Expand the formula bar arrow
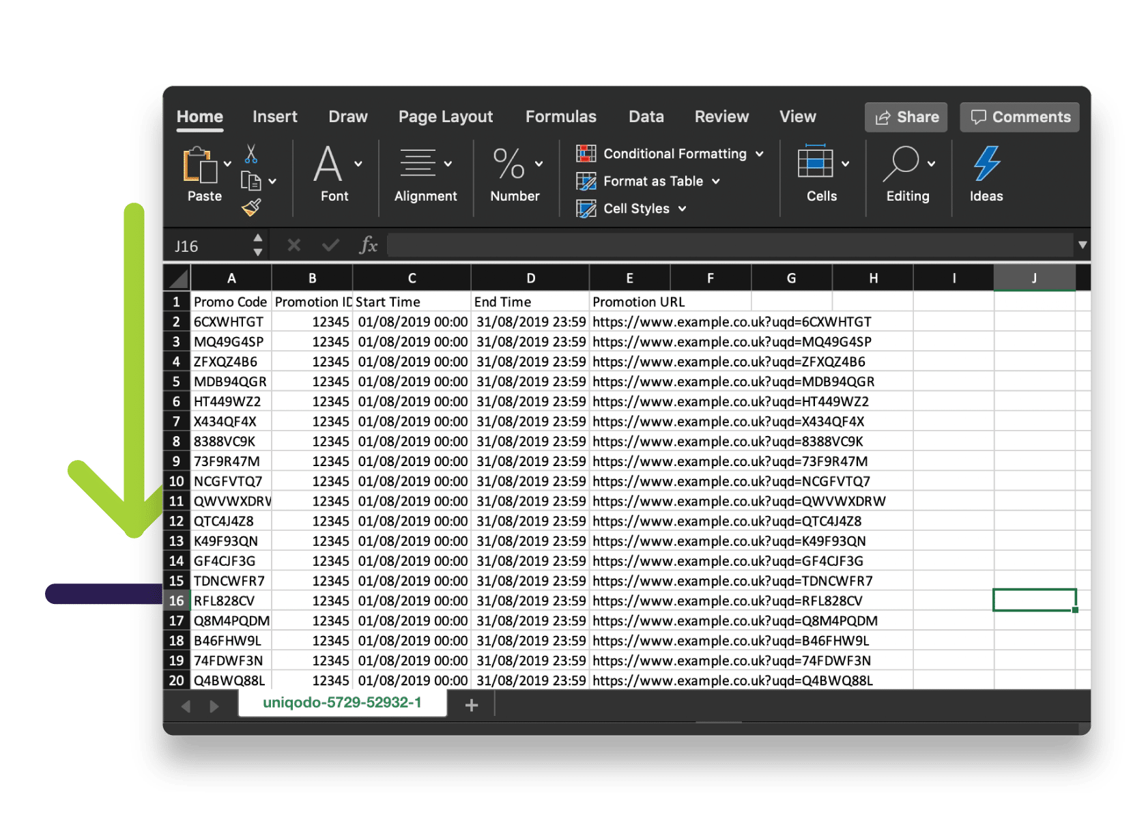This screenshot has height=821, width=1146. (1083, 244)
